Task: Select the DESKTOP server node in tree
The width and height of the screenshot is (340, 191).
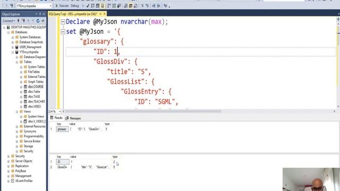Action: click(28, 27)
